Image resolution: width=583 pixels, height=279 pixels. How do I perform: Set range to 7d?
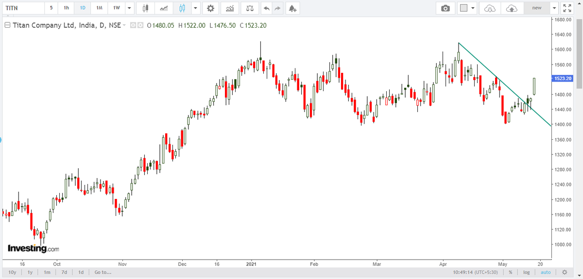(64, 272)
